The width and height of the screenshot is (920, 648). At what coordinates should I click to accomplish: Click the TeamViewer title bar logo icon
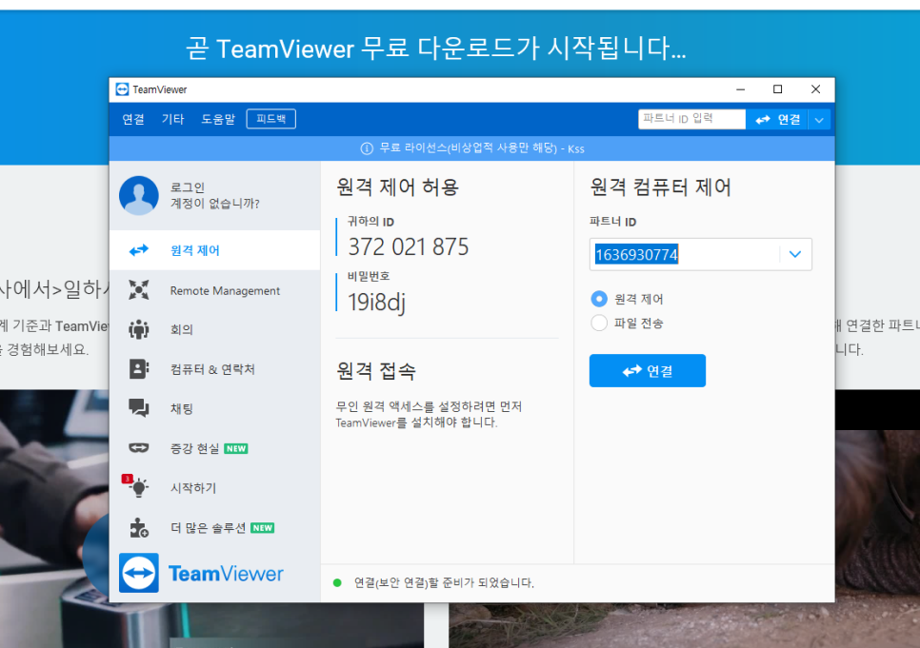[x=122, y=89]
